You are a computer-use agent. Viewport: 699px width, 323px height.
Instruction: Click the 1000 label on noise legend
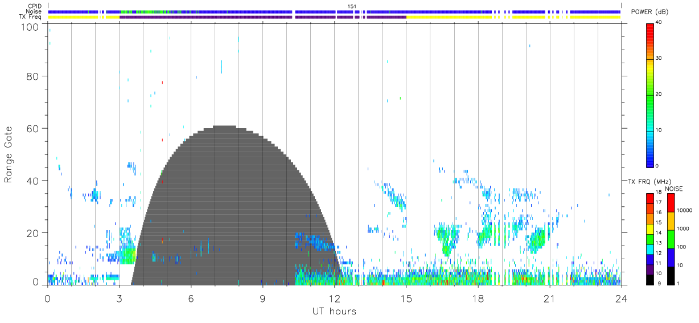coord(684,228)
